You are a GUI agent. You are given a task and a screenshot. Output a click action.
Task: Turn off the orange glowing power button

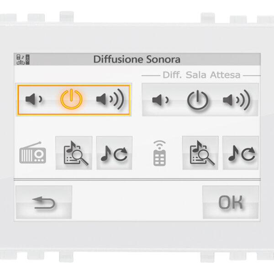click(71, 99)
